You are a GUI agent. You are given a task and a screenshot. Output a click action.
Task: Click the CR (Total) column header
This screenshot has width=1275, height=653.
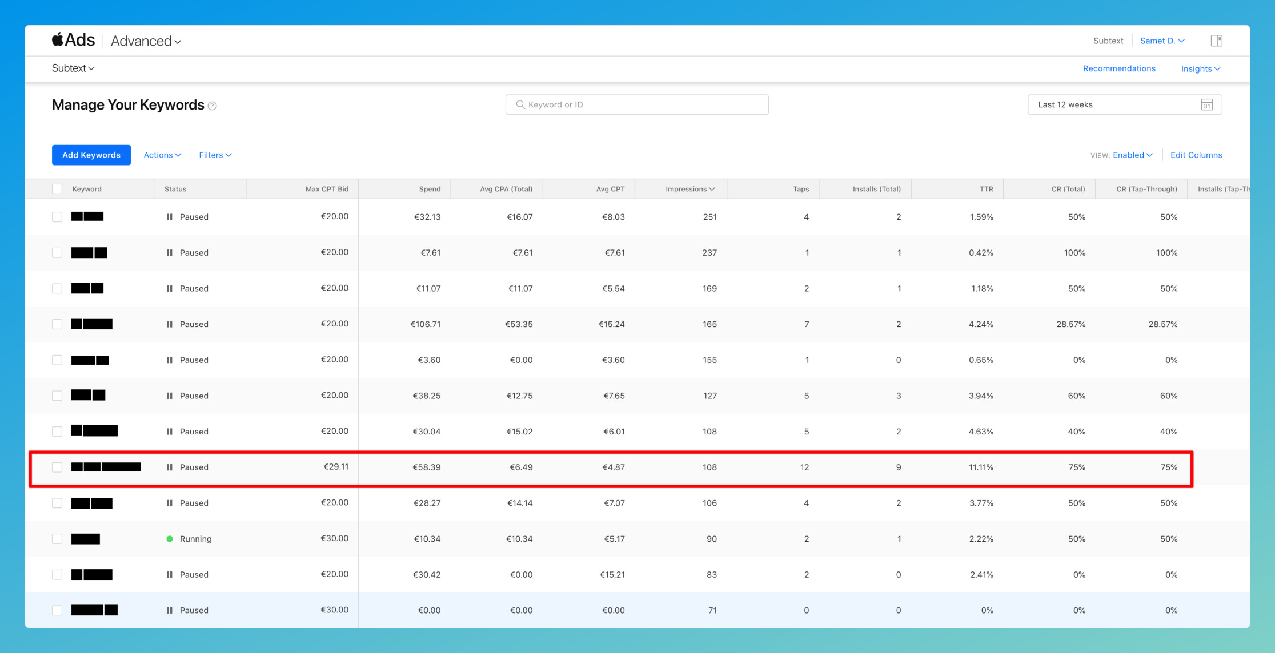pyautogui.click(x=1068, y=189)
